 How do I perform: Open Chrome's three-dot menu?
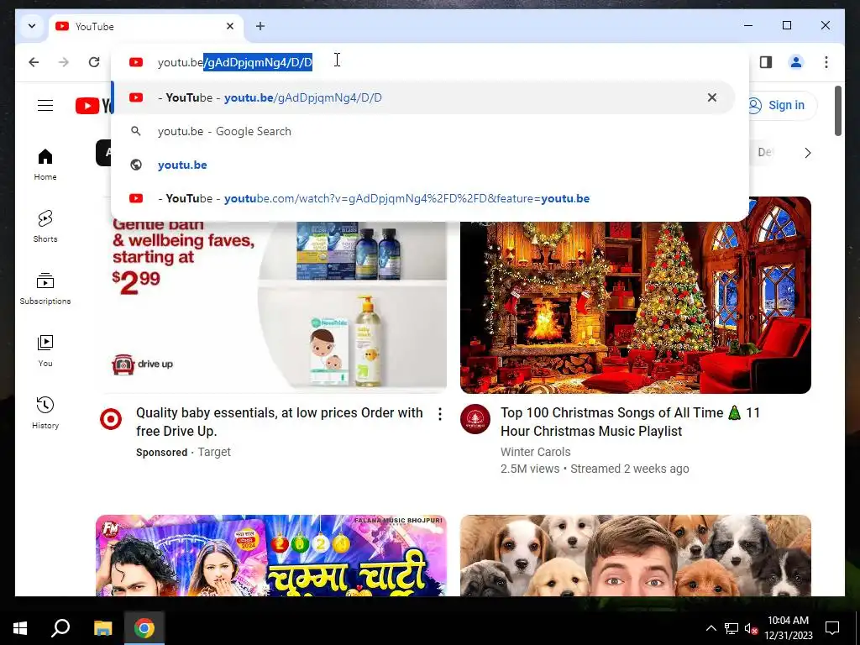click(x=826, y=62)
